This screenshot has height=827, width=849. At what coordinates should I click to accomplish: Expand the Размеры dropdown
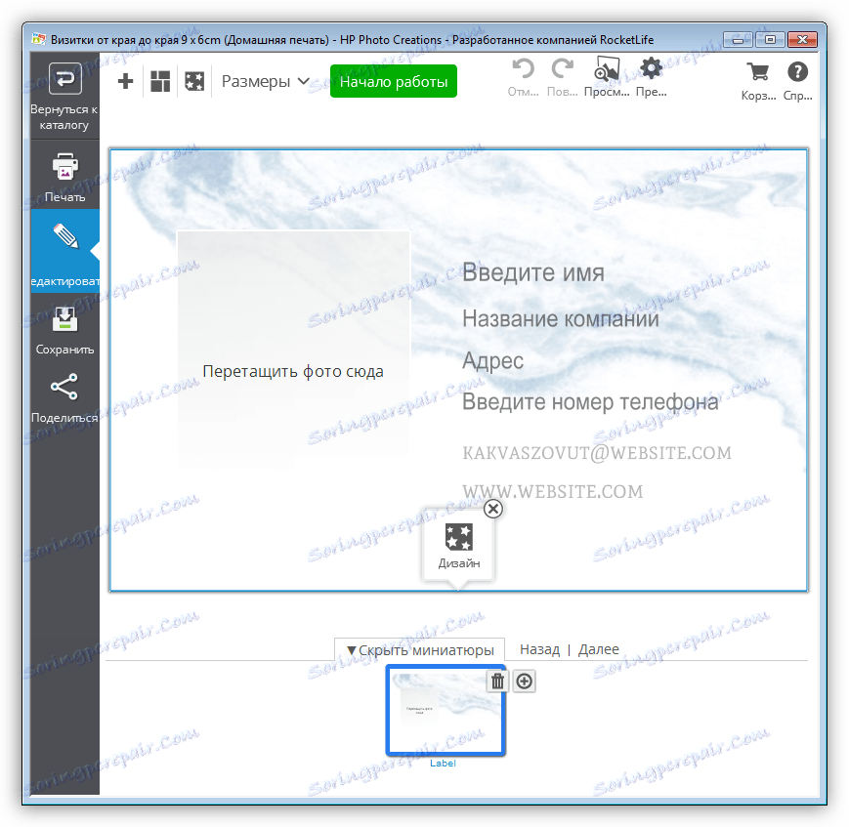point(266,81)
